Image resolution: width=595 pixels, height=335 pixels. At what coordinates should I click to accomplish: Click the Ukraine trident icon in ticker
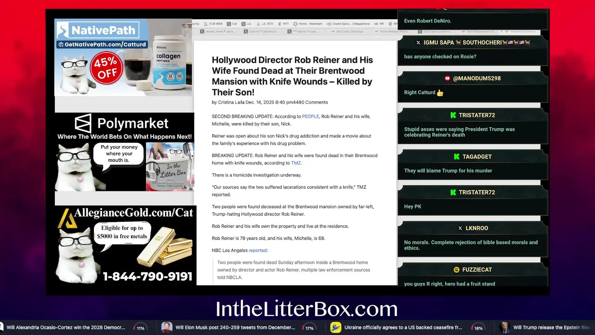coord(336,328)
